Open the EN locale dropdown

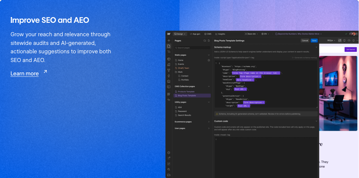[265, 34]
